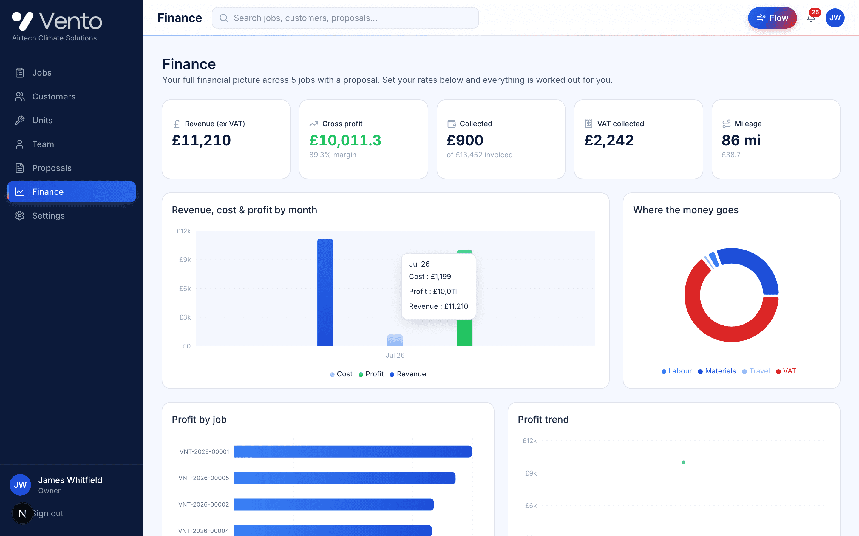Click the pound icon on Revenue card

pos(176,124)
